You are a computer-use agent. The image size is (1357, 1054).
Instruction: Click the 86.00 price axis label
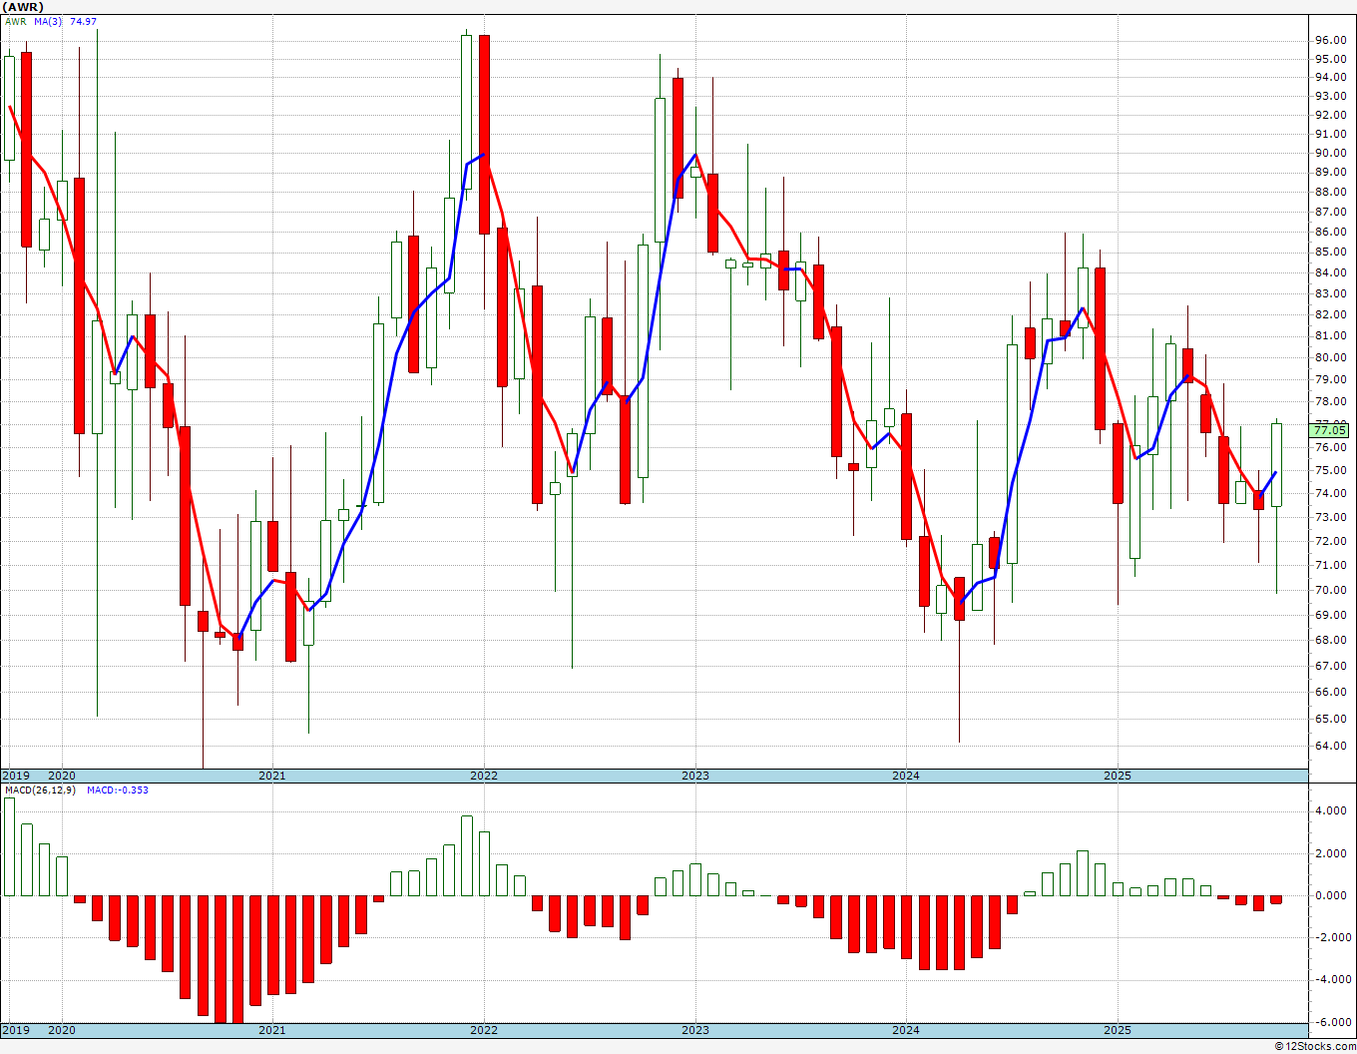point(1330,232)
